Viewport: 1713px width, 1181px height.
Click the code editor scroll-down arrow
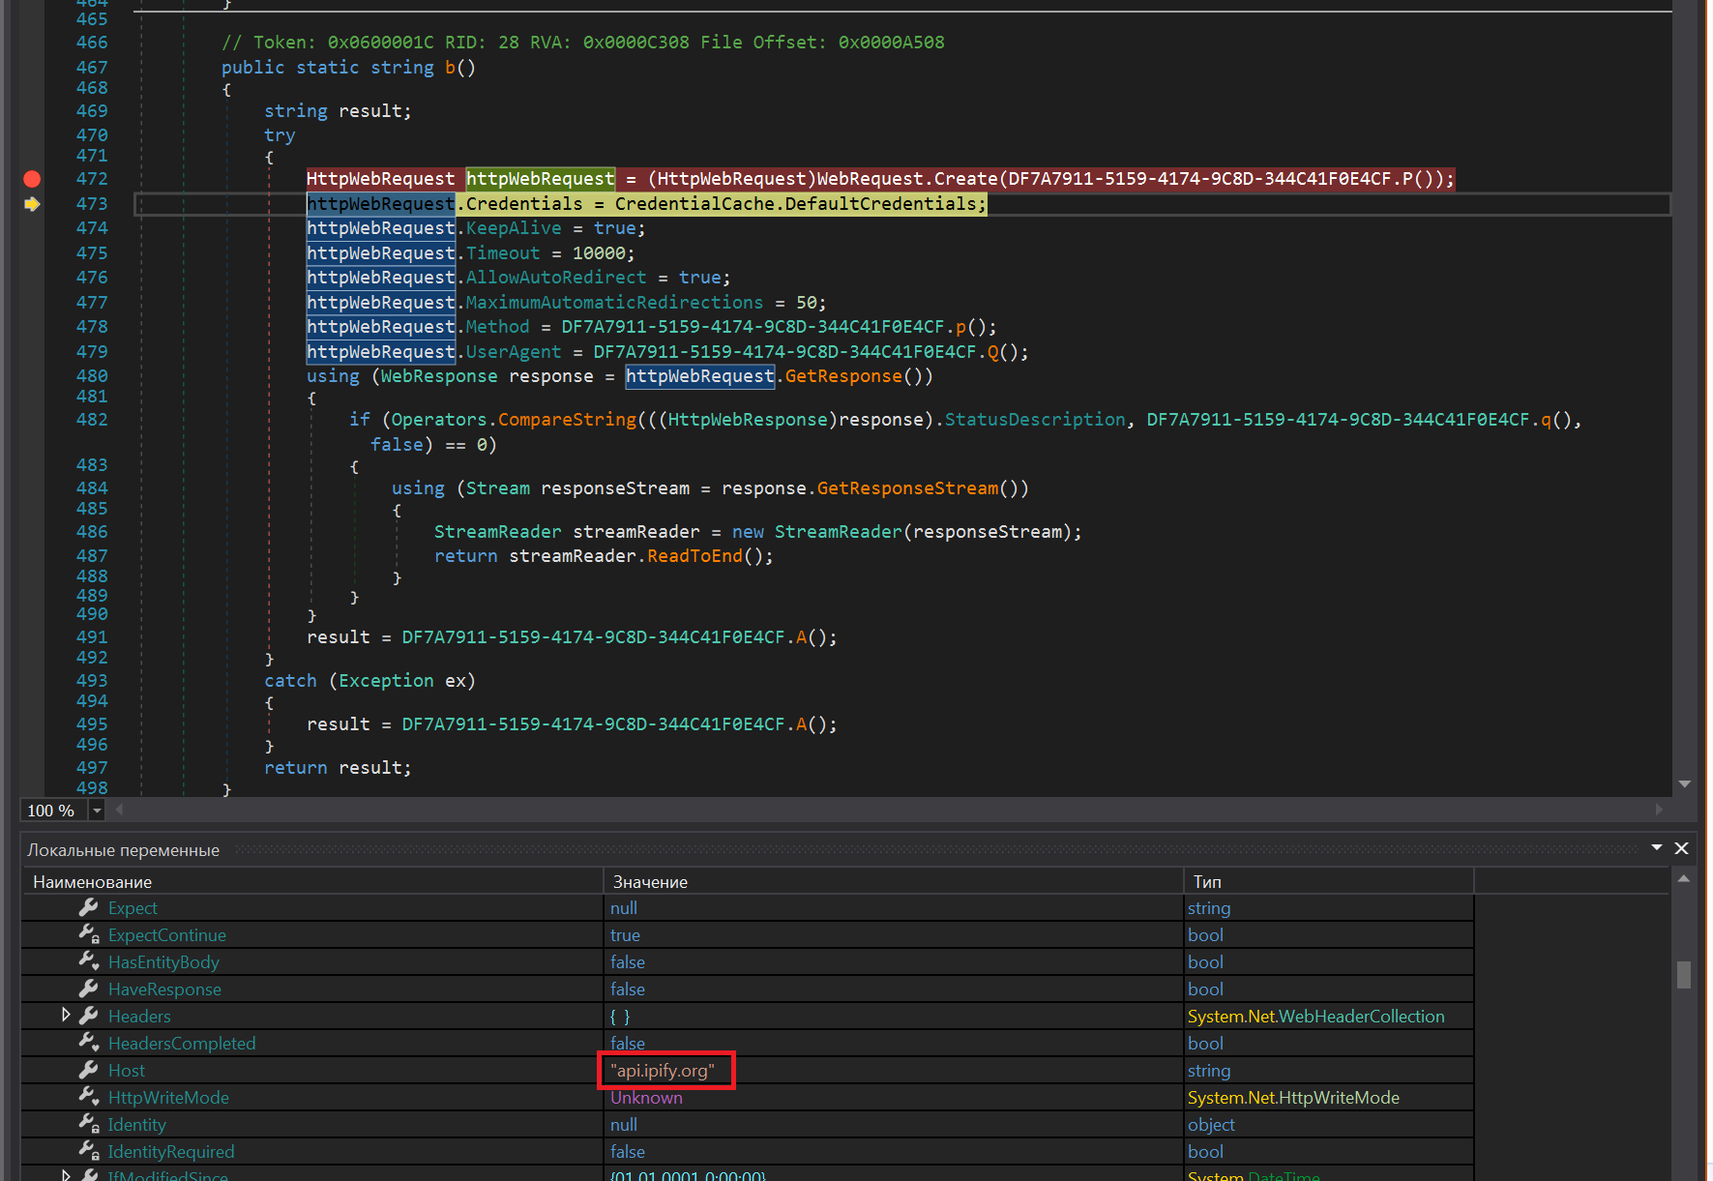click(x=1684, y=784)
